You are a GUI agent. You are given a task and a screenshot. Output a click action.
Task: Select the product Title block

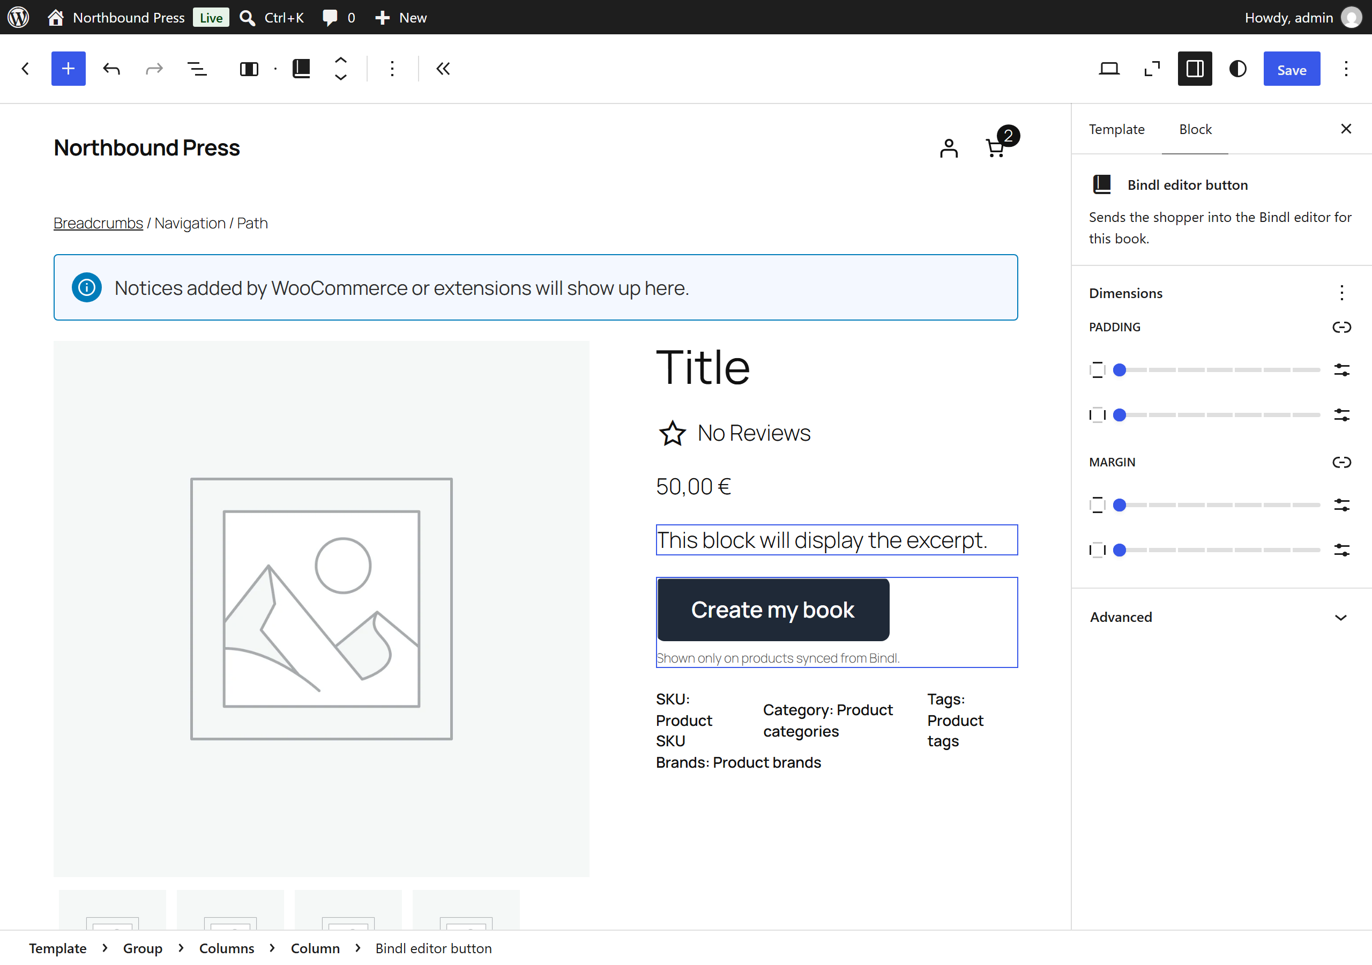pos(703,367)
